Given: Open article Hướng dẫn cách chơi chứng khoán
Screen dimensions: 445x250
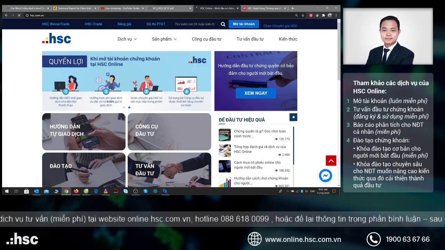Looking at the screenshot, I should 261,181.
